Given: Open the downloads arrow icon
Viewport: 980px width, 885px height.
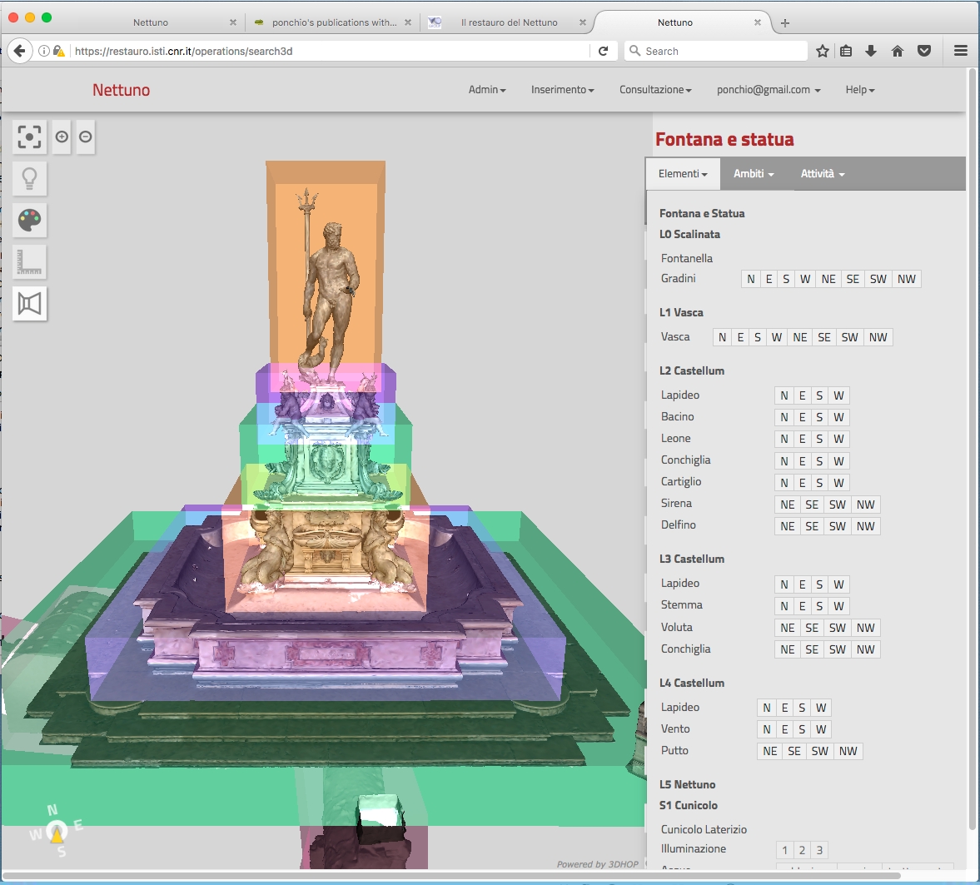Looking at the screenshot, I should pyautogui.click(x=871, y=52).
